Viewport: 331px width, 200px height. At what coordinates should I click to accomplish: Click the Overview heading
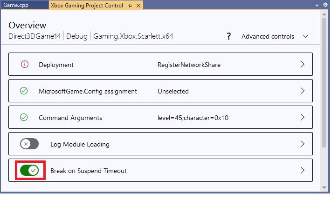click(x=27, y=25)
